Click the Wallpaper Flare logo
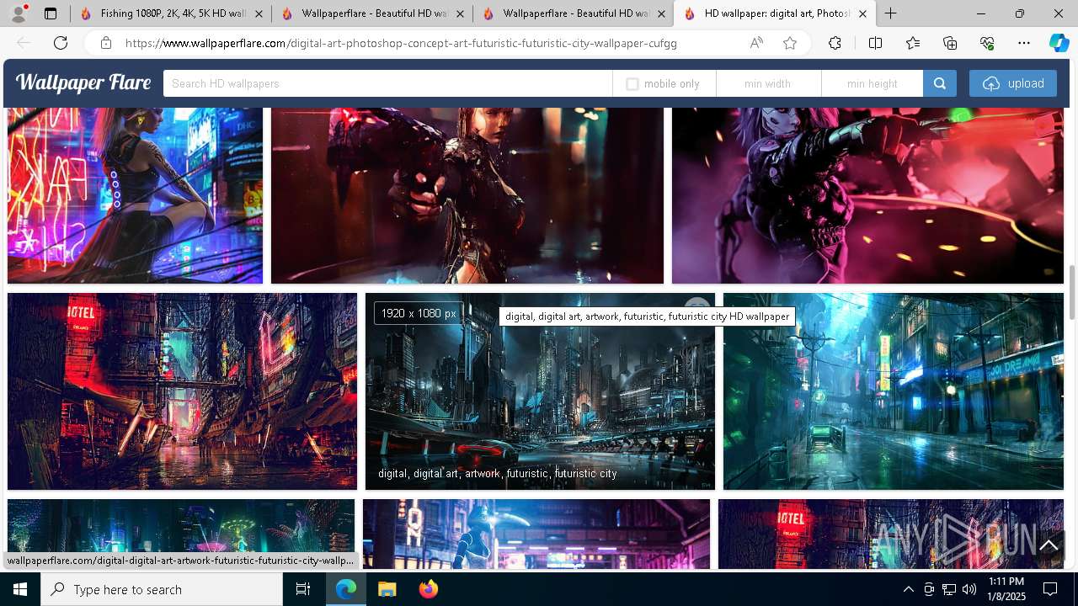The height and width of the screenshot is (606, 1078). point(83,83)
